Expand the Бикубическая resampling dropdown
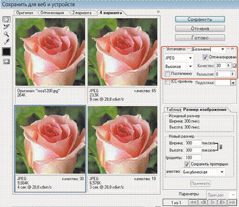The width and height of the screenshot is (239, 207). (x=203, y=172)
